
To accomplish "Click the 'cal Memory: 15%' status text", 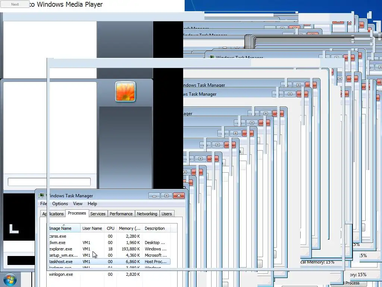I will pos(317,262).
